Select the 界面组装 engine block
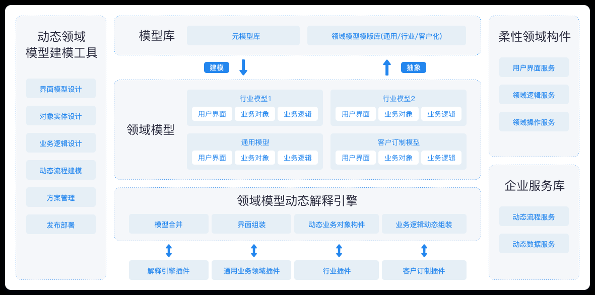 251,224
